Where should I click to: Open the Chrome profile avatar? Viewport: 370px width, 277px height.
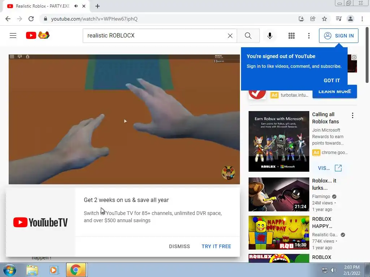point(350,19)
